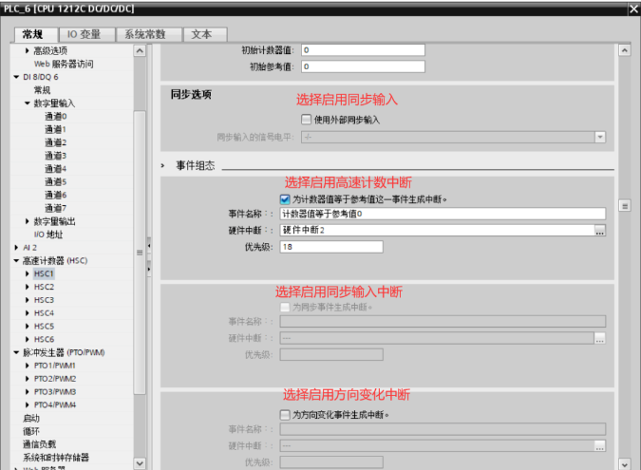This screenshot has width=641, height=470.
Task: Enable 使用外部同步输入 checkbox
Action: pos(306,120)
